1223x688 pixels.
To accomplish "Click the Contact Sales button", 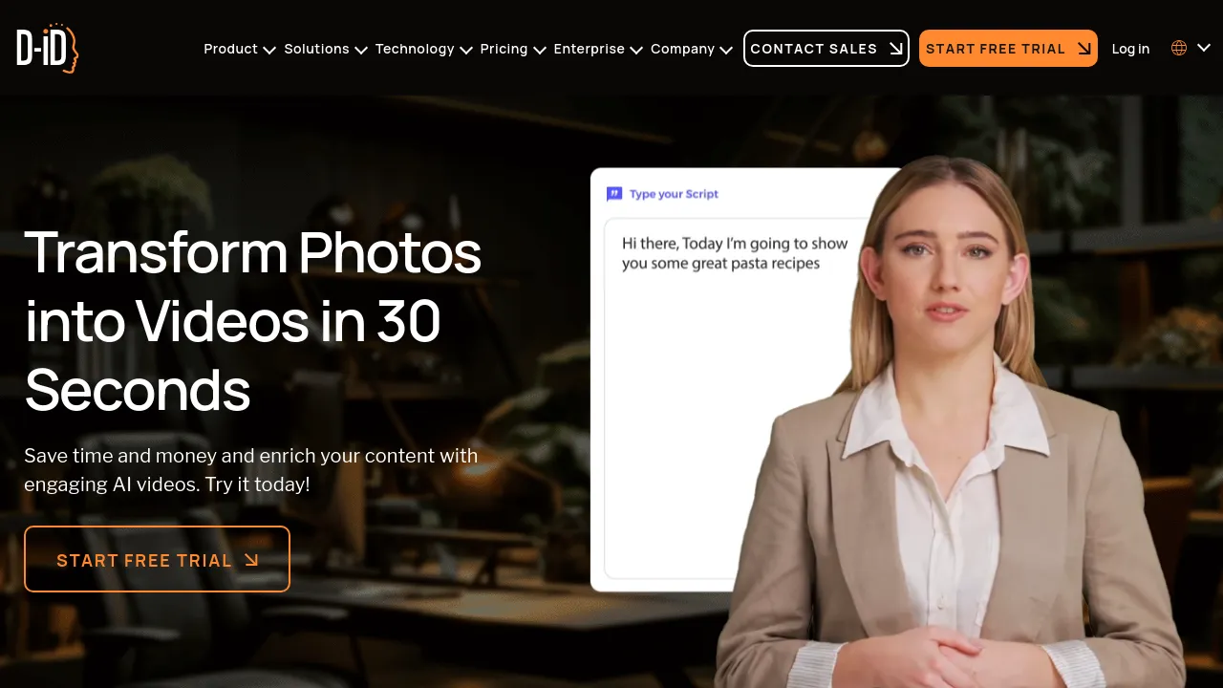I will point(826,48).
